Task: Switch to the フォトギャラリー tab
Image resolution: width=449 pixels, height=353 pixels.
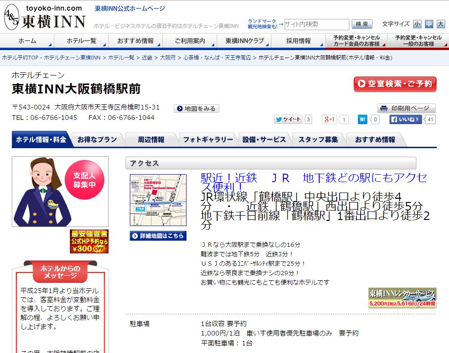Action: [208, 140]
